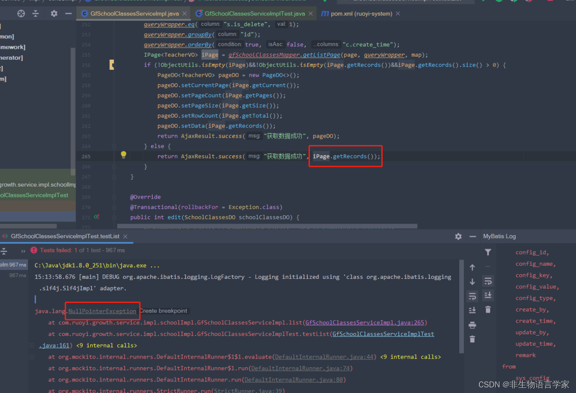Open the DefaultInternalRunner.java:74 link
The image size is (576, 393).
point(300,368)
